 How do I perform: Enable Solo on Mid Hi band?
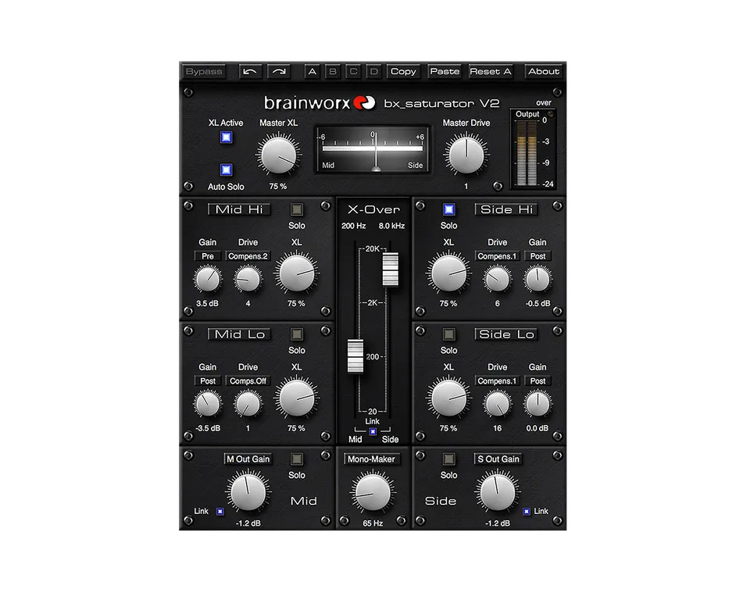[x=297, y=209]
